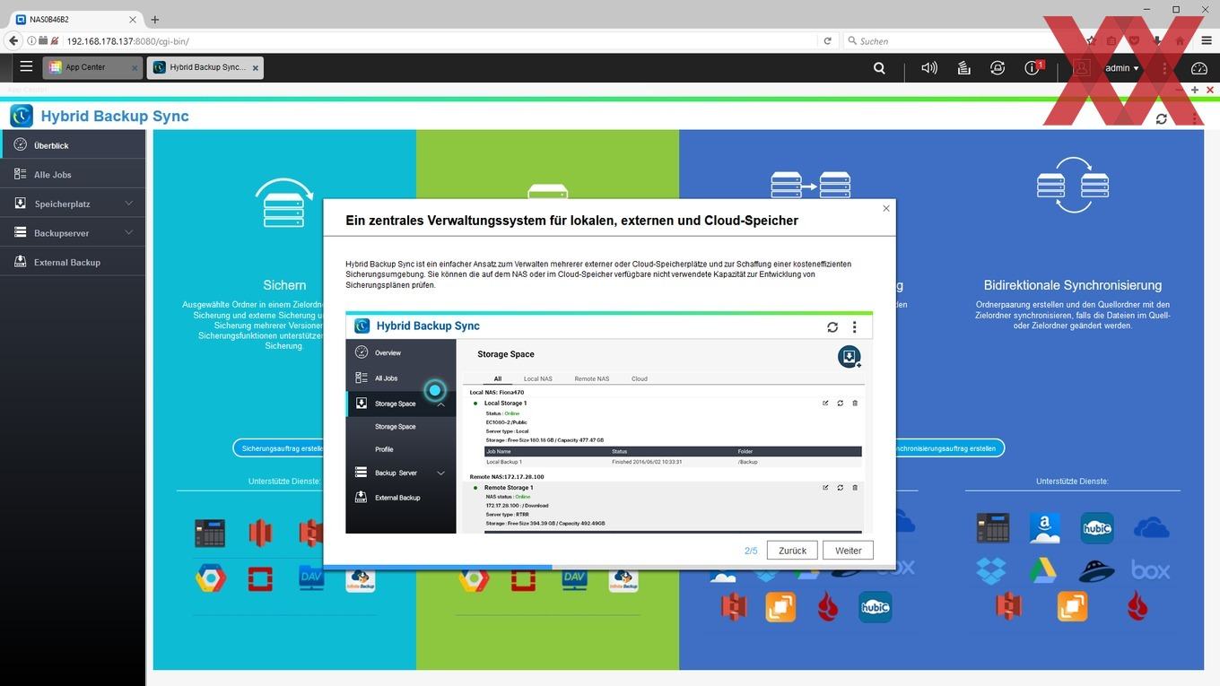Screen dimensions: 1220x686
Task: Select Überblick in the sidebar
Action: pyautogui.click(x=73, y=145)
